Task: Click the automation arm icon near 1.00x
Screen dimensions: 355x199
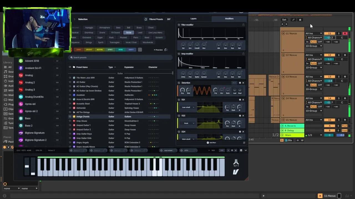Action: (282, 140)
